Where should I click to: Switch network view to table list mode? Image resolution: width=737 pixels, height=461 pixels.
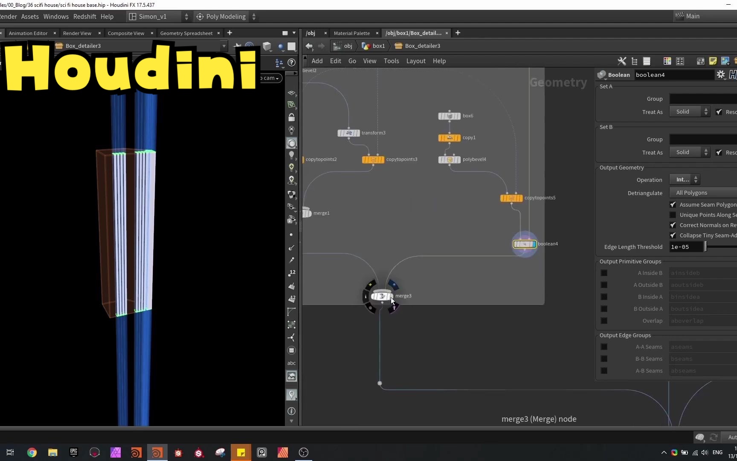(647, 61)
